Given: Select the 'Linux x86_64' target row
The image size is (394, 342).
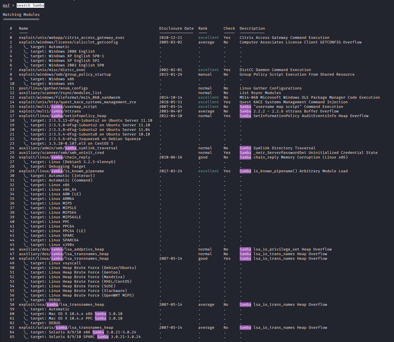Looking at the screenshot, I should [62, 190].
